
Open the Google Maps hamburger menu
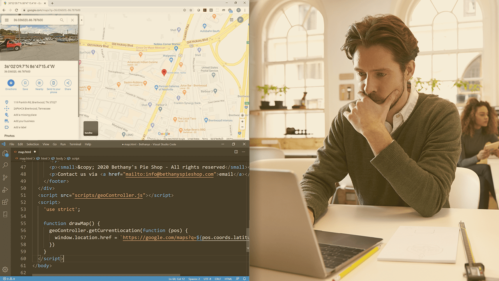click(7, 20)
